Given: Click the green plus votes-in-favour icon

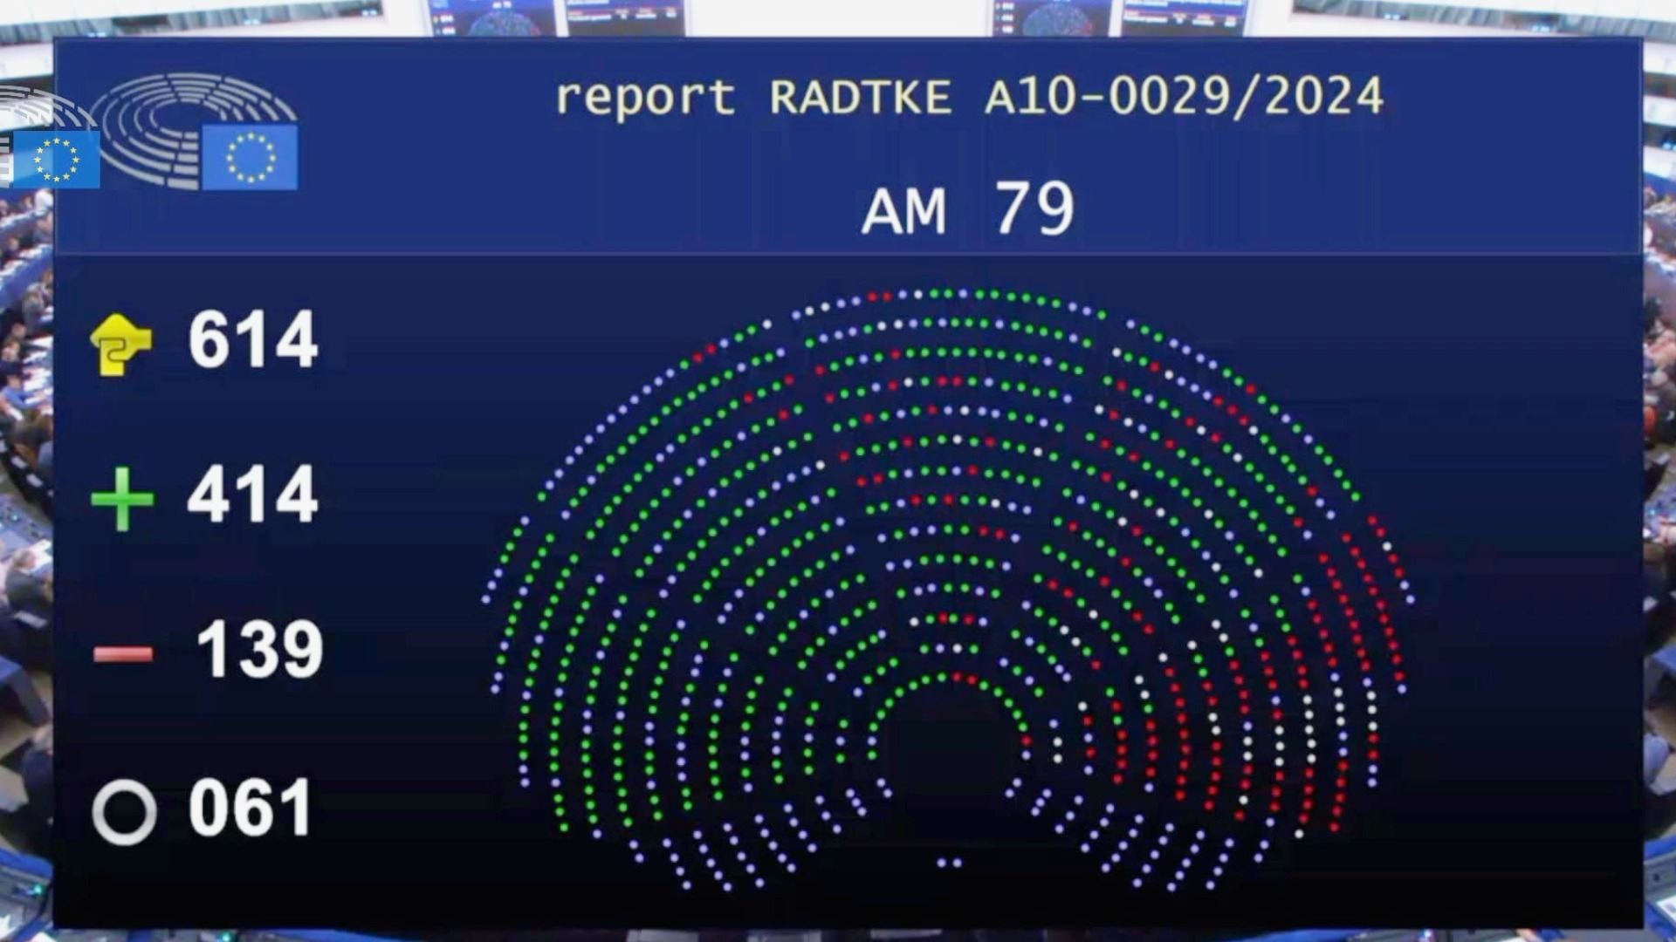Looking at the screenshot, I should (122, 499).
